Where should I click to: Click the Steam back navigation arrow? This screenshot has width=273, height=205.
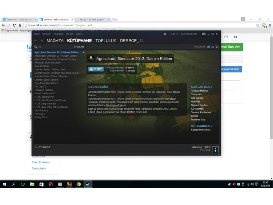(x=35, y=41)
